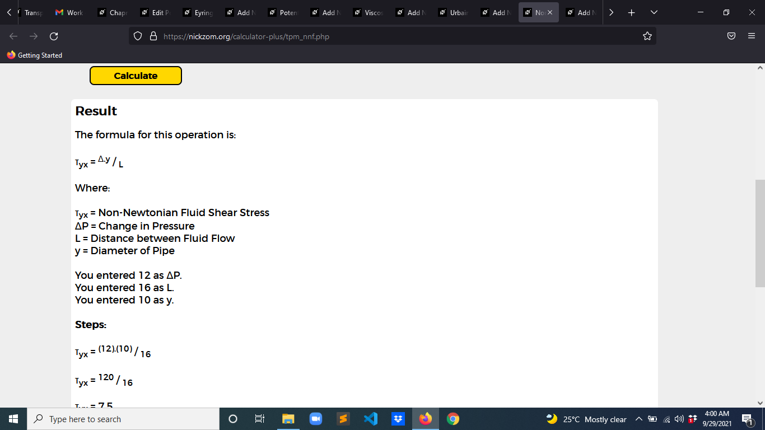Close the active Non tab

(550, 12)
